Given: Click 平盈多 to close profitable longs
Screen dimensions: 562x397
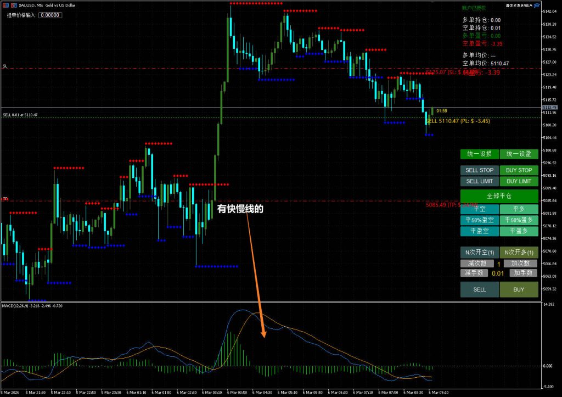Looking at the screenshot, I should (519, 231).
